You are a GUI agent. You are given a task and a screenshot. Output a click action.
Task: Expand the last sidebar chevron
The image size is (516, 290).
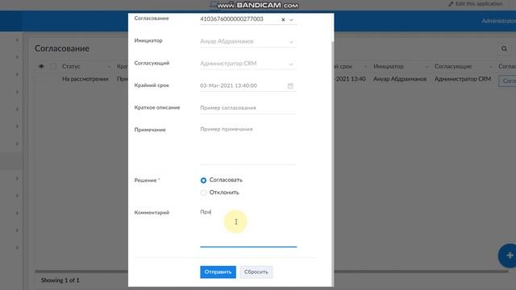17,248
